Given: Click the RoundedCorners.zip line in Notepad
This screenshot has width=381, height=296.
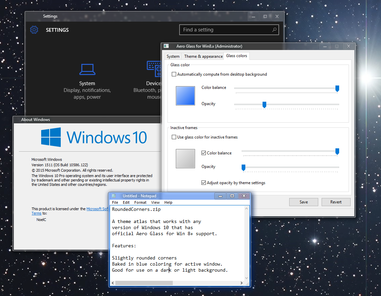Looking at the screenshot, I should (x=136, y=209).
